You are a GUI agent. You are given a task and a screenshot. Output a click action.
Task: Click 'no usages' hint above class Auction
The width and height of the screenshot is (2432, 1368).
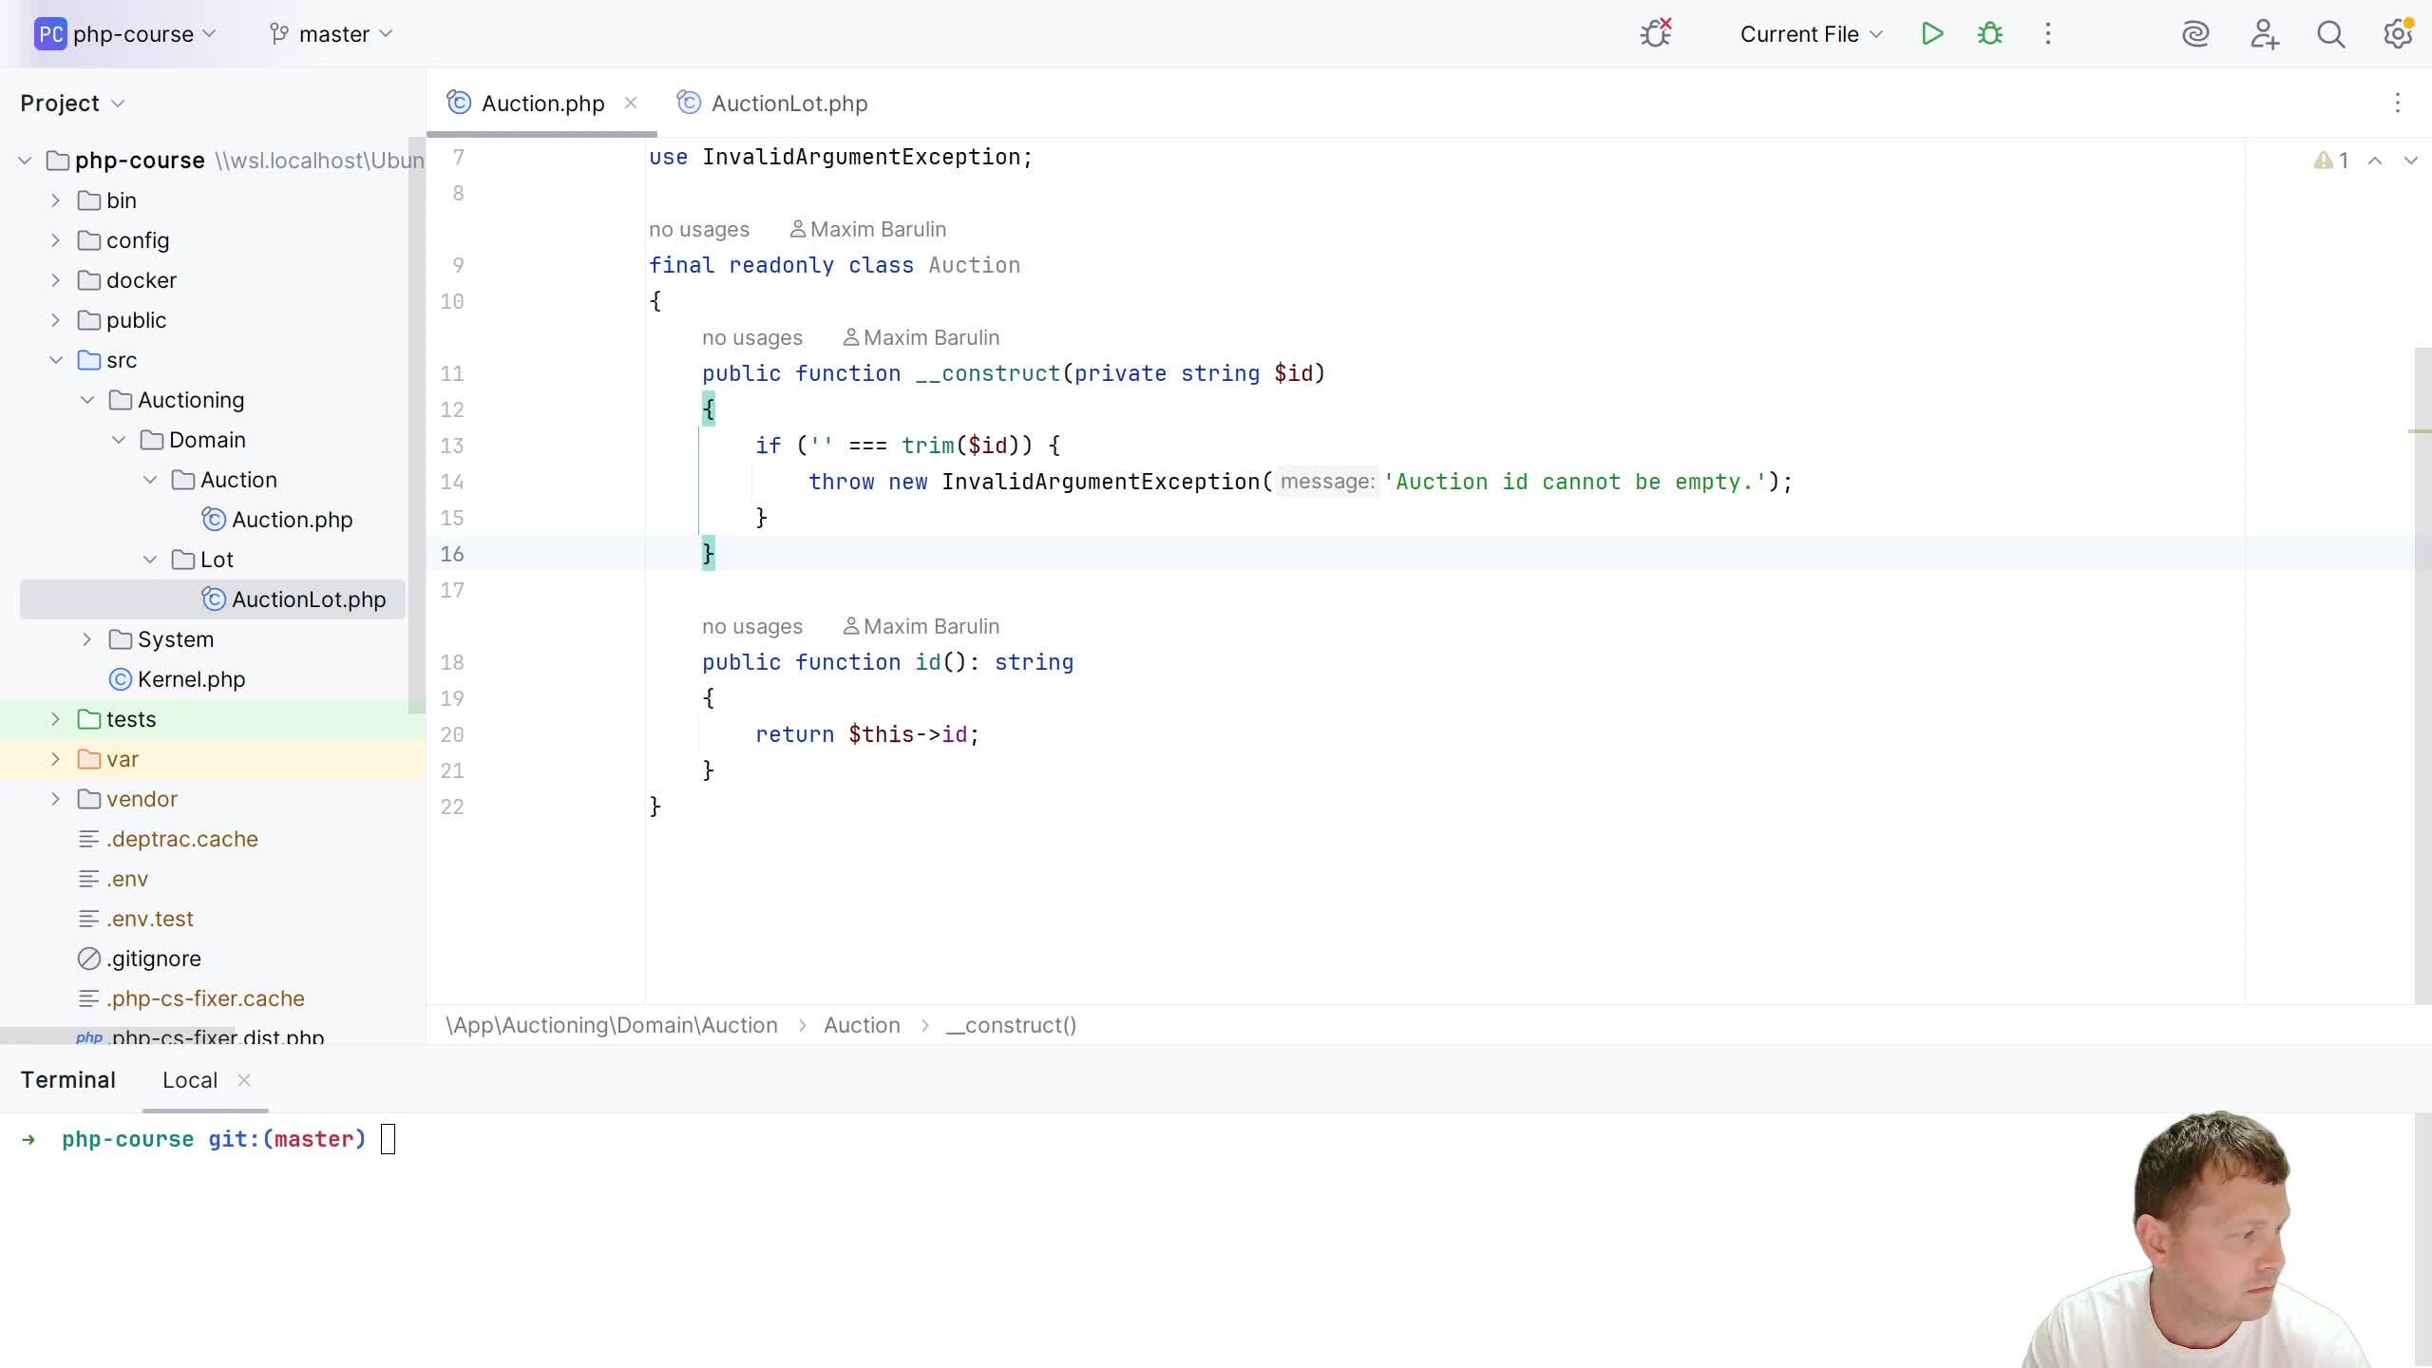click(699, 229)
